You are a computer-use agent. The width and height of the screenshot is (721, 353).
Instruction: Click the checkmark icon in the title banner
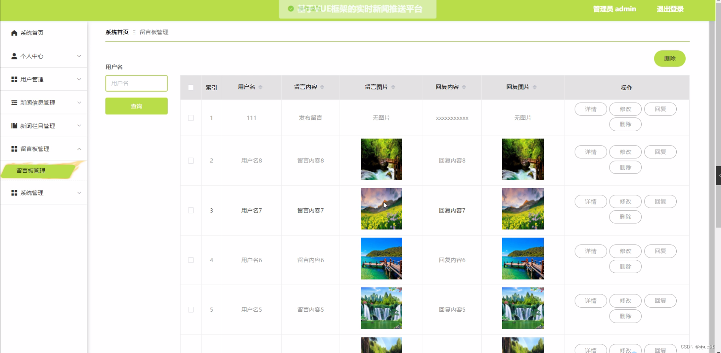pos(291,9)
